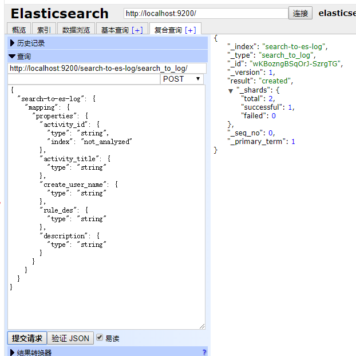Screen dimensions: 356x356
Task: Click the "_version": 1 line
Action: pyautogui.click(x=251, y=72)
